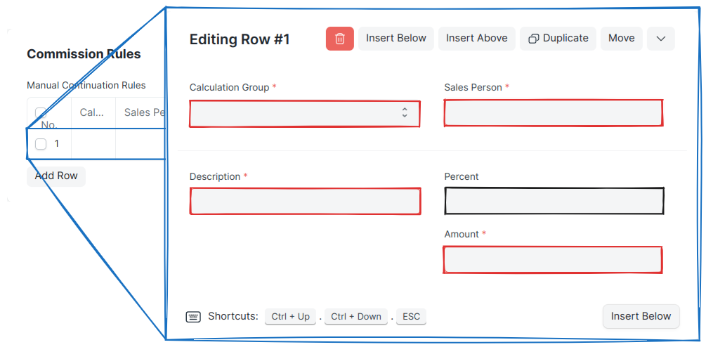The image size is (706, 347).
Task: Select the Percent input field
Action: click(x=554, y=202)
